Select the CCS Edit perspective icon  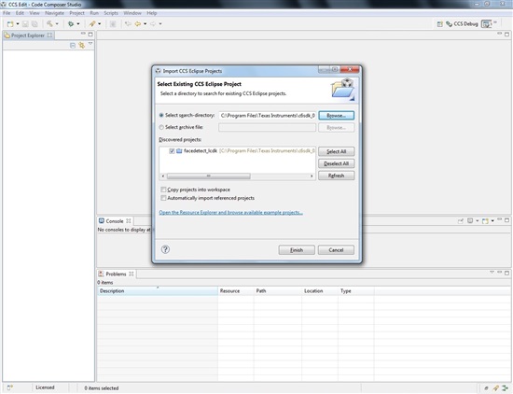487,24
